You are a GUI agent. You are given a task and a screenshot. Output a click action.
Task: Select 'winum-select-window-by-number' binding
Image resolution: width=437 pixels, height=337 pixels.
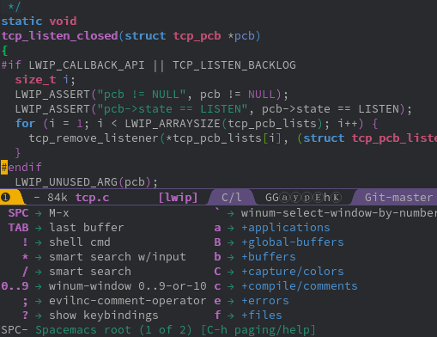[x=339, y=213]
